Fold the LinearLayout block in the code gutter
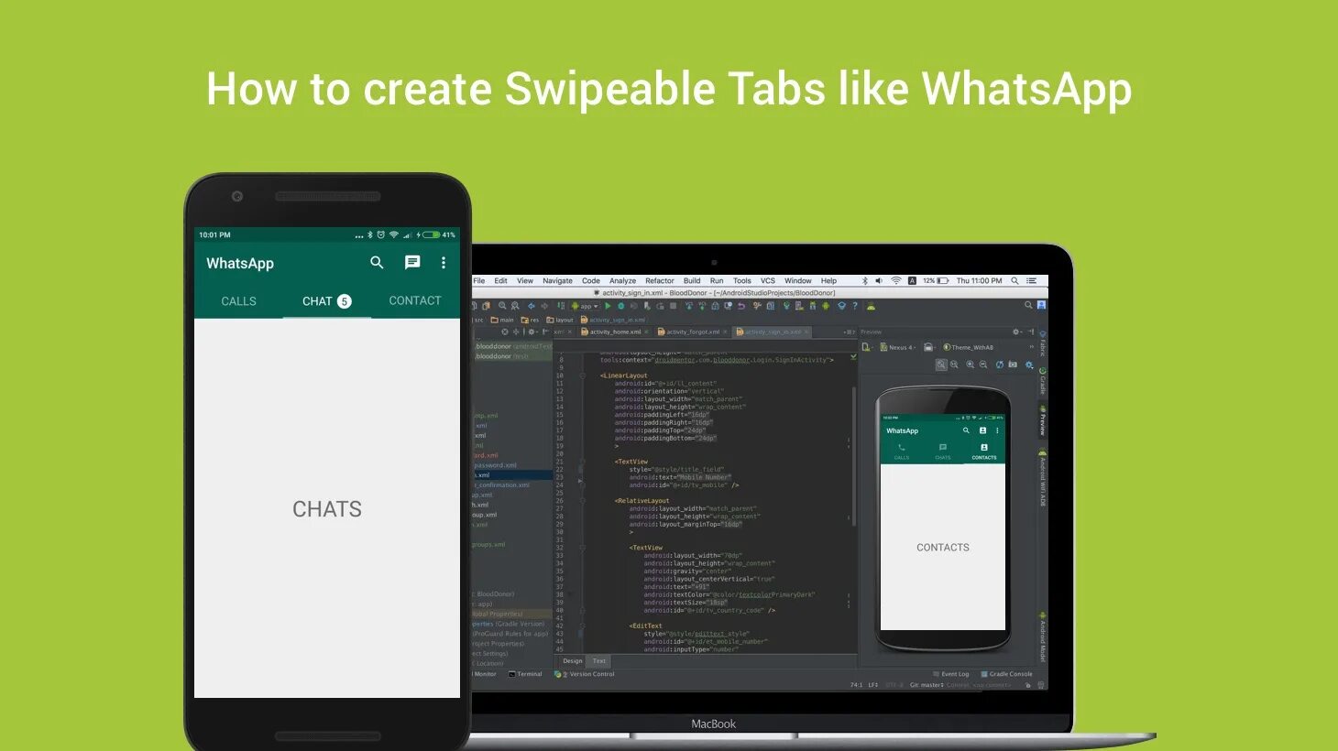This screenshot has width=1338, height=751. [x=582, y=375]
